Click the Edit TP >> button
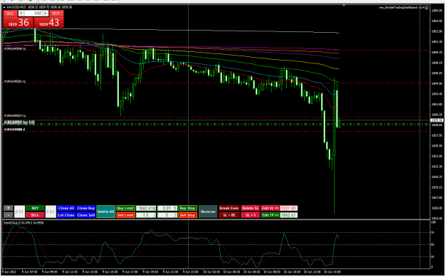Image resolution: width=445 pixels, height=277 pixels. tap(270, 215)
